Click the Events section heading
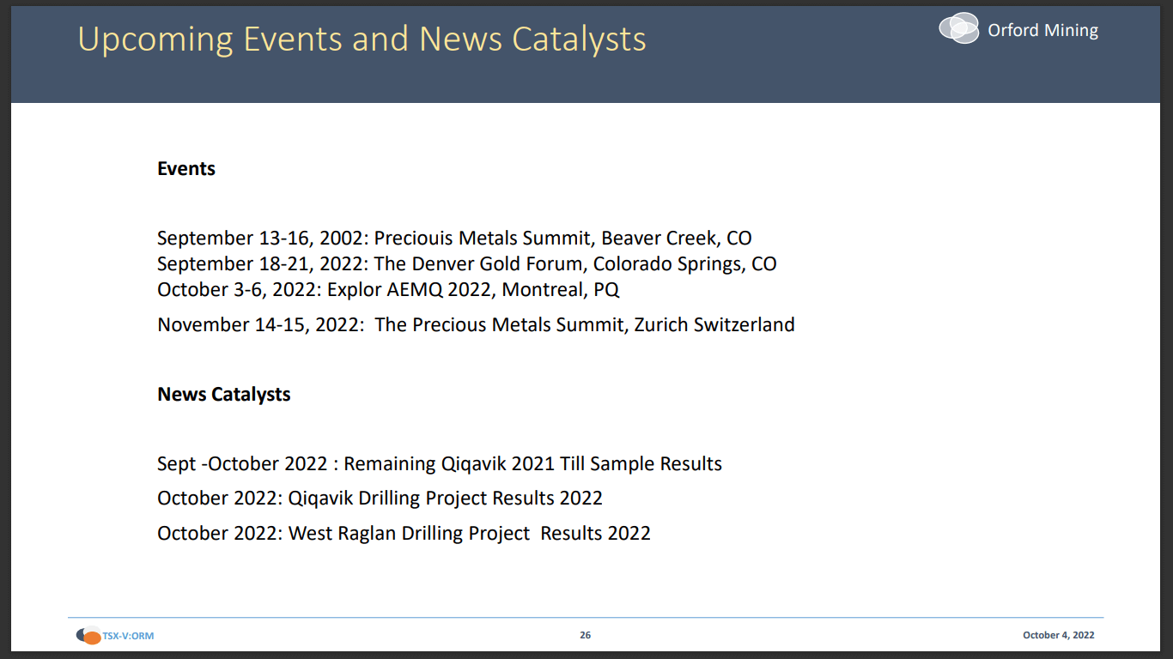Screen dimensions: 1173x659 [186, 168]
